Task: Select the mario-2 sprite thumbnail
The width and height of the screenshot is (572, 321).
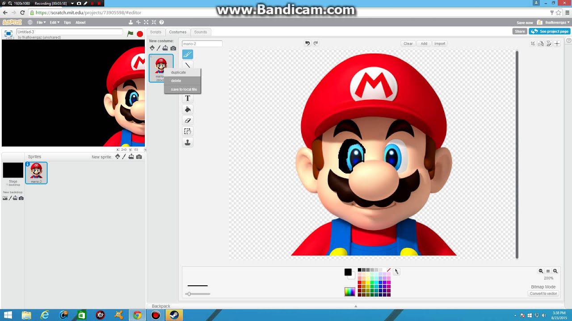Action: pos(36,173)
